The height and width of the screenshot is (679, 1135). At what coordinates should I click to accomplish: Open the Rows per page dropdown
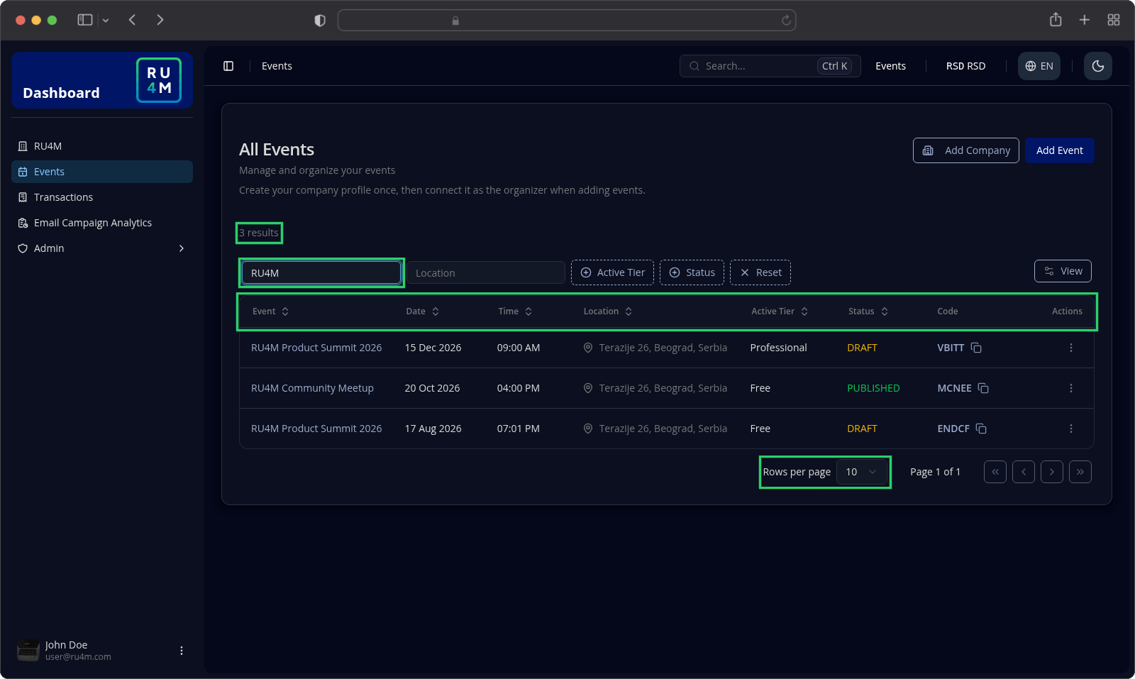862,472
